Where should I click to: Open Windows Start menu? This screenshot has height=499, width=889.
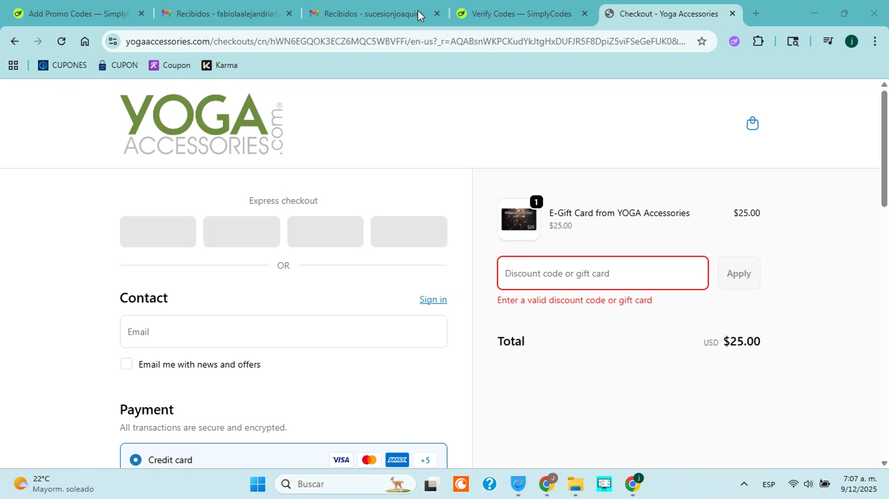tap(258, 484)
